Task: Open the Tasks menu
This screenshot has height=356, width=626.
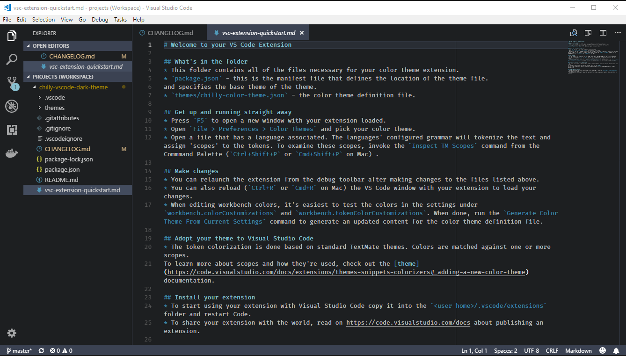Action: [x=120, y=19]
